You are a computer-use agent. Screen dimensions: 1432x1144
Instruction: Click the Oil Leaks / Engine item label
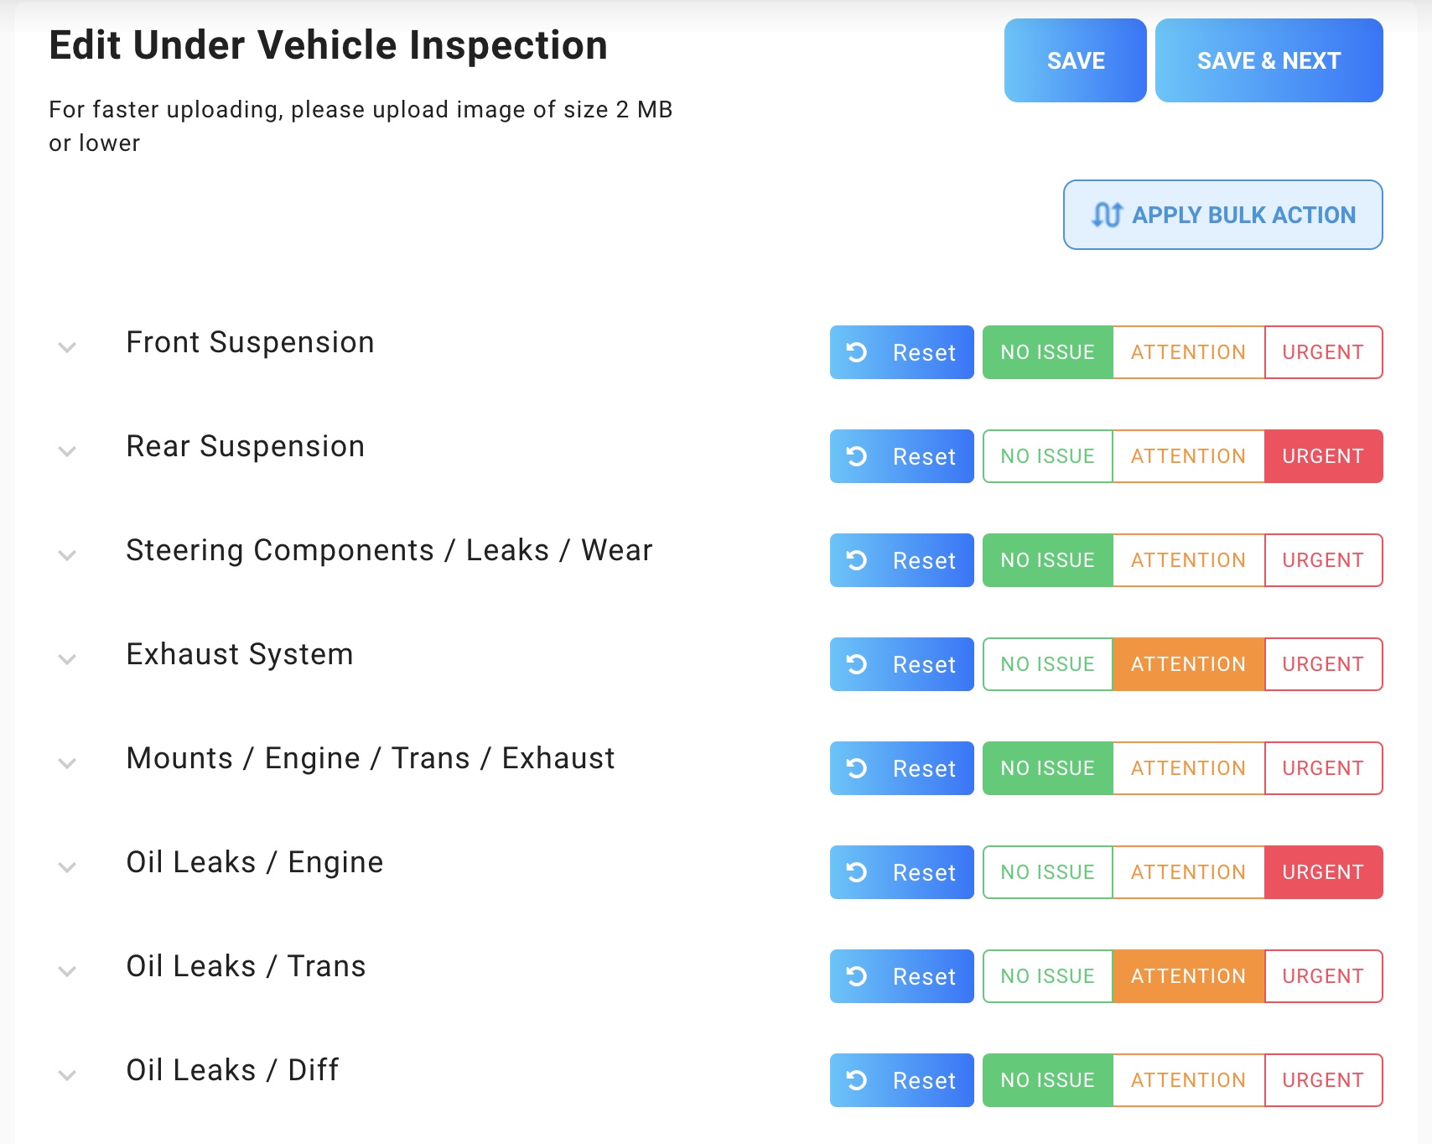point(255,862)
